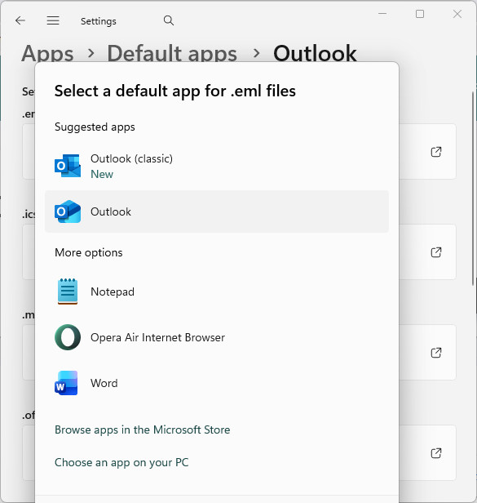Click the Opera Air browser icon
This screenshot has height=503, width=477.
[68, 337]
